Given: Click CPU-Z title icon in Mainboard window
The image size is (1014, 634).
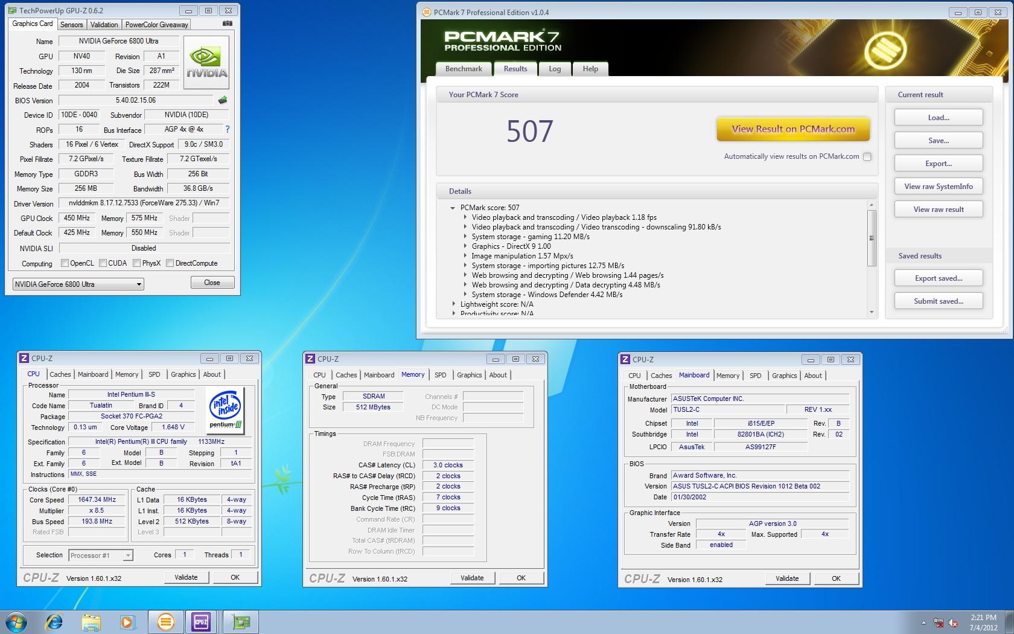Looking at the screenshot, I should [625, 359].
